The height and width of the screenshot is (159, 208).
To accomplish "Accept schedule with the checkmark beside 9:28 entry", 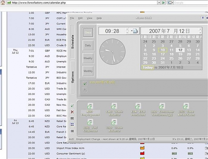I will (x=85, y=84).
